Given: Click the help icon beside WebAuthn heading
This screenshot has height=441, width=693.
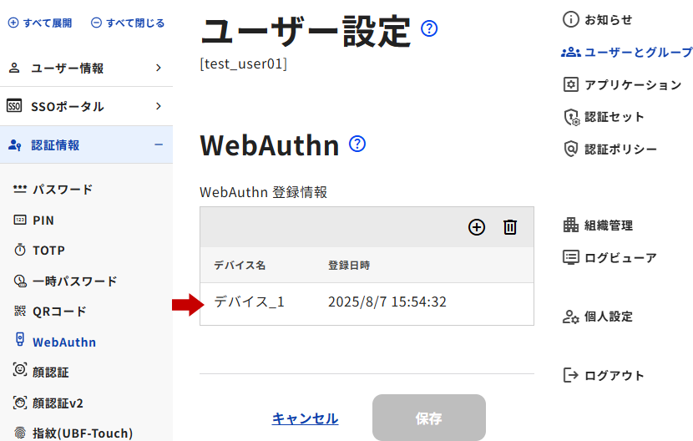Looking at the screenshot, I should click(x=357, y=144).
